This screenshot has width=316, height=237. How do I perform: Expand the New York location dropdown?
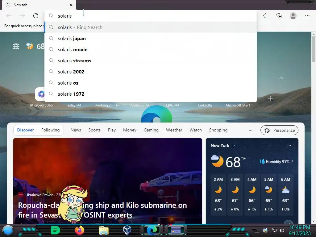pyautogui.click(x=234, y=146)
